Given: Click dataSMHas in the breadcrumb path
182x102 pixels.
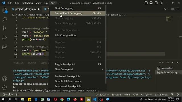Looking at the screenshot, I should point(36,15).
